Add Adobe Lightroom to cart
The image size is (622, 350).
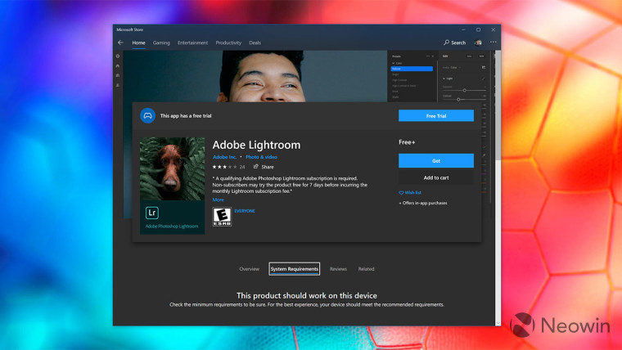[x=436, y=177]
